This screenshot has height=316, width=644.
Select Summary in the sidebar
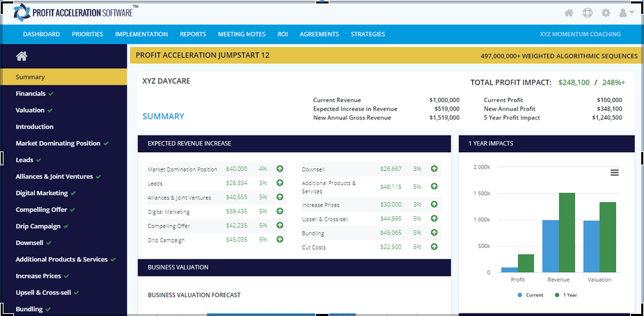pyautogui.click(x=63, y=77)
